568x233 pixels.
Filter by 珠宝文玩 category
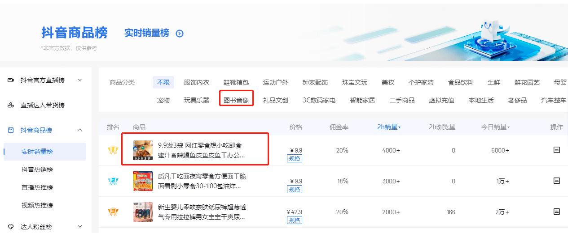(355, 82)
